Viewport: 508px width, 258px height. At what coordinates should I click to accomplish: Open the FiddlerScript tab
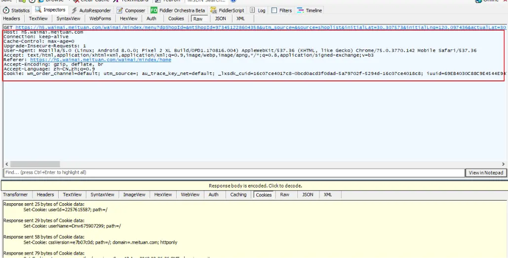(227, 10)
